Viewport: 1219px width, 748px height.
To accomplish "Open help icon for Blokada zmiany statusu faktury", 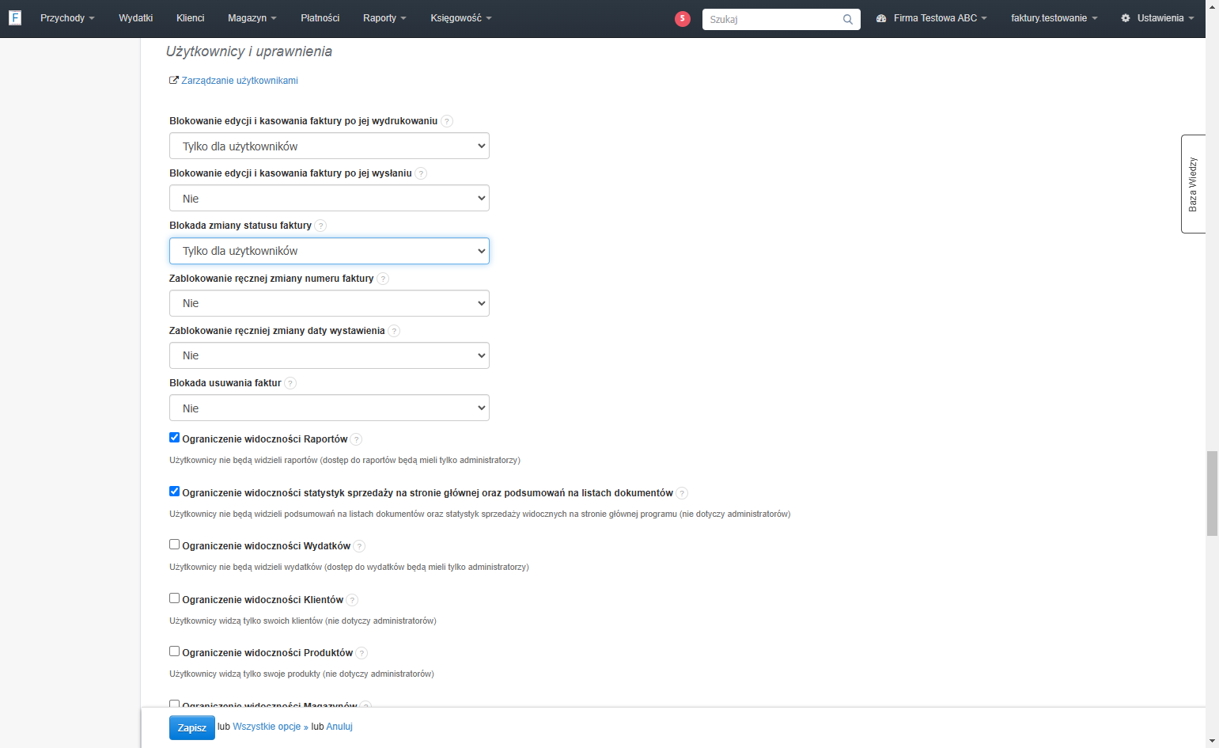I will pyautogui.click(x=320, y=226).
